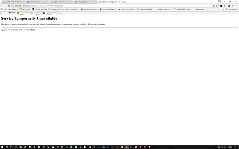Open the Adobe Acrobat extension icon
The width and height of the screenshot is (239, 149).
(x=221, y=6)
